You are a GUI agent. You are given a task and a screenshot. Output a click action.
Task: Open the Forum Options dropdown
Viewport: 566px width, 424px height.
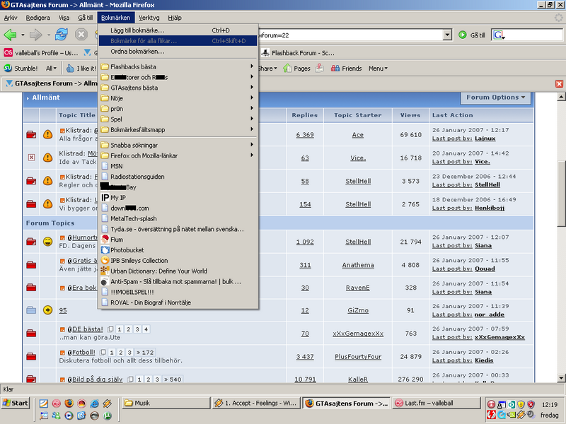pos(496,98)
